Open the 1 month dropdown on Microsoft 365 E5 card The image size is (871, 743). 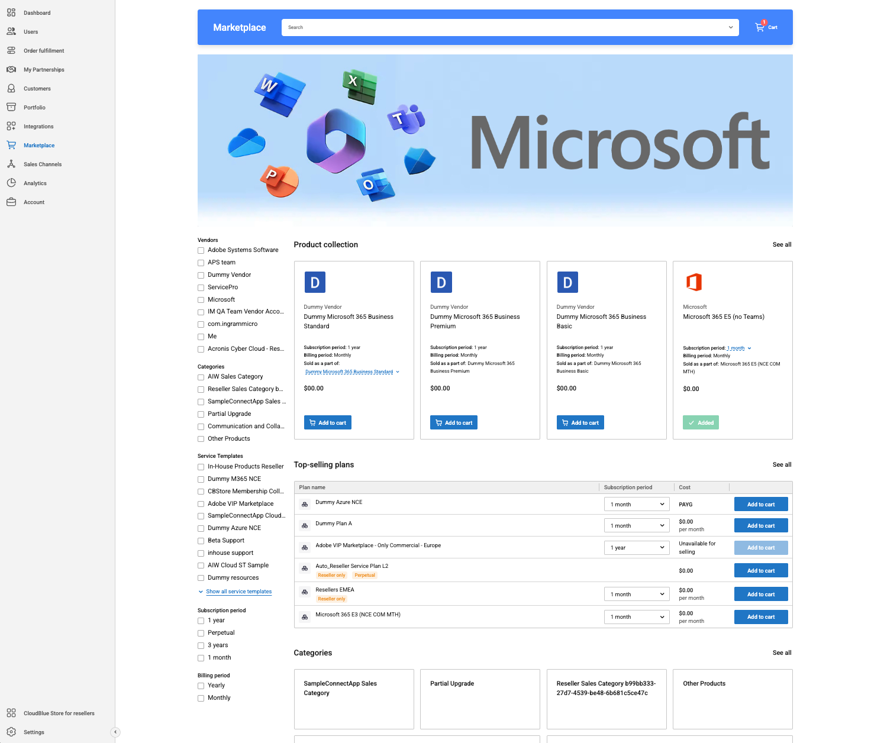[x=739, y=348]
